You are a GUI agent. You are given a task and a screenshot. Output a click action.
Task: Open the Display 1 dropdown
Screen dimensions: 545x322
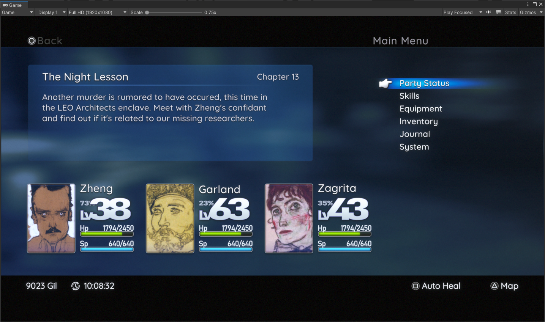pos(52,12)
